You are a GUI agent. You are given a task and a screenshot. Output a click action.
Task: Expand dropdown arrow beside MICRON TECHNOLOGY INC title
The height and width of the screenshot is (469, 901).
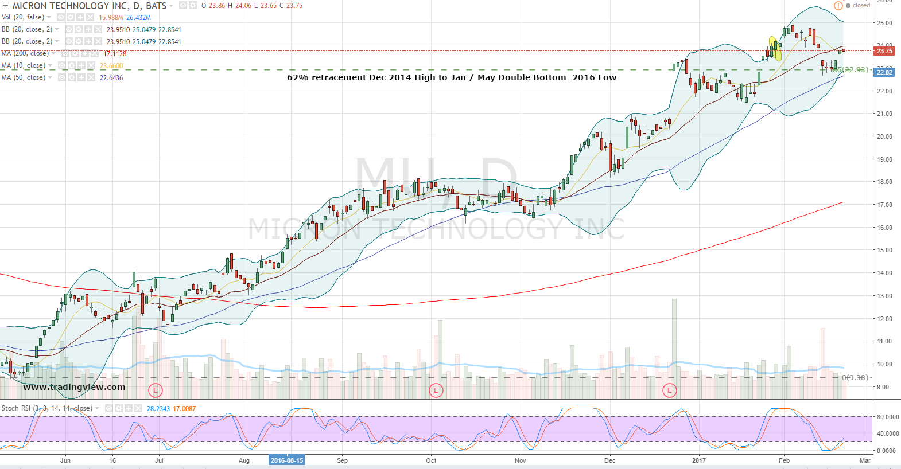[x=171, y=6]
